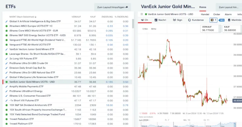Sort by the KAUF column header
Screen dimensions: 242x127
point(93,17)
